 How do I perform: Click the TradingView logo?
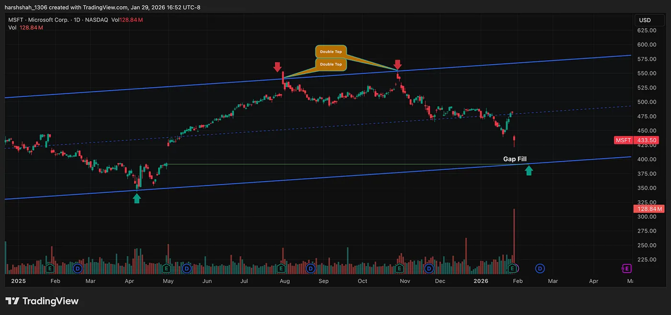tap(42, 301)
